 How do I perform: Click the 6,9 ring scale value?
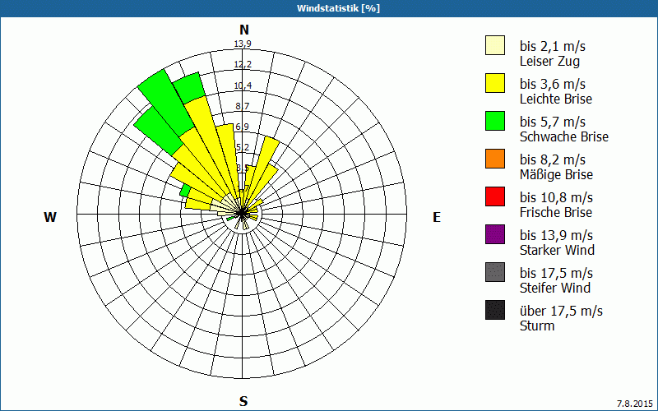(243, 127)
